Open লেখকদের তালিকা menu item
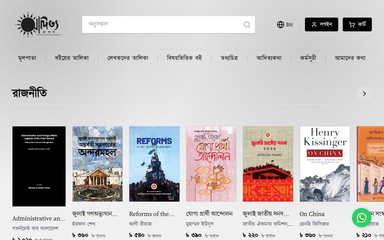 [x=128, y=58]
